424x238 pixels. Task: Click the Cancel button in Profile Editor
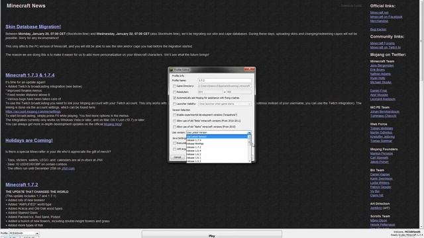click(178, 157)
